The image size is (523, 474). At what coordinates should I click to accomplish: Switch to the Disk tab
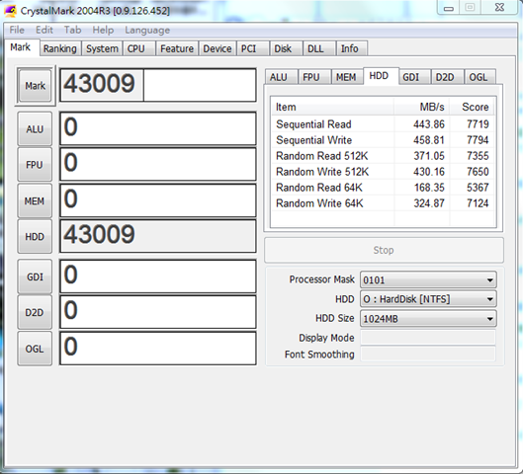283,48
